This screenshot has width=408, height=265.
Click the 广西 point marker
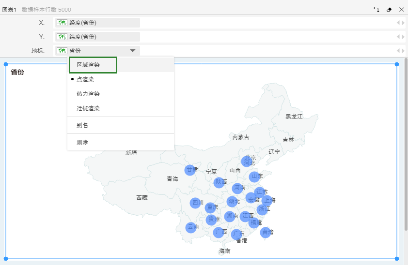pyautogui.click(x=219, y=232)
